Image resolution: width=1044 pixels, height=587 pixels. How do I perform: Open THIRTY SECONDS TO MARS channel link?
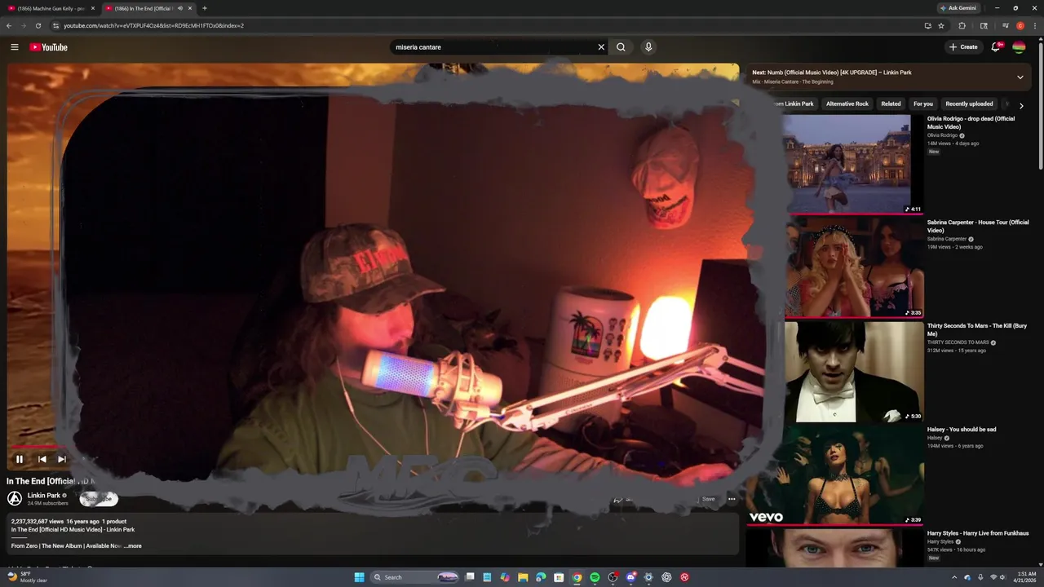[x=958, y=342]
